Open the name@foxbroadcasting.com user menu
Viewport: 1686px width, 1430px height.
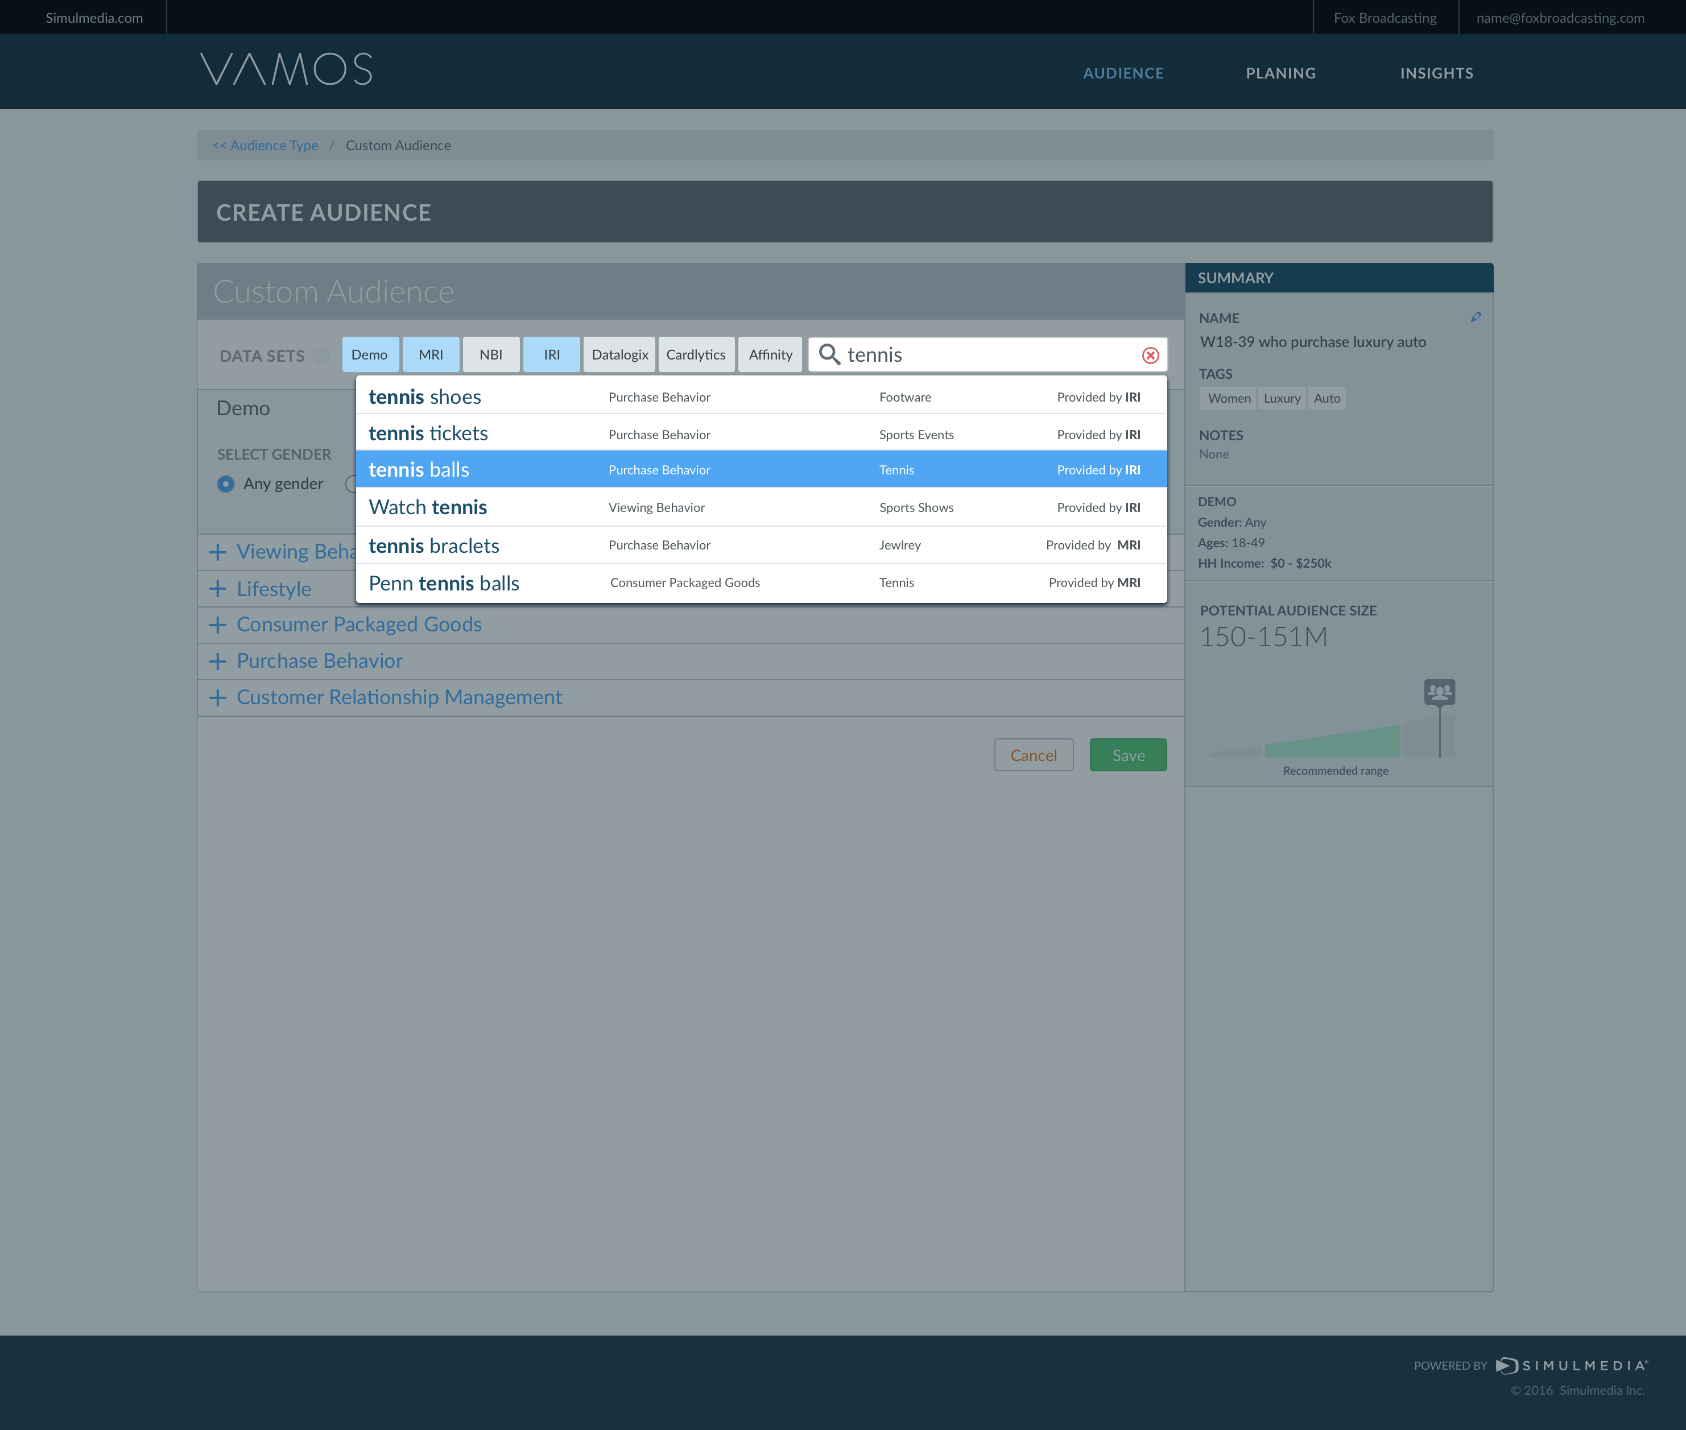[x=1560, y=18]
